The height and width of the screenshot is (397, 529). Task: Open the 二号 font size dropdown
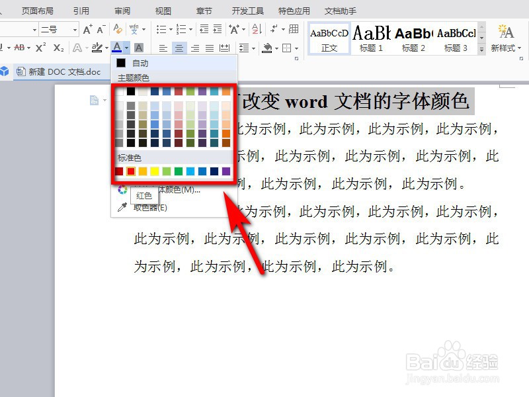tap(75, 28)
